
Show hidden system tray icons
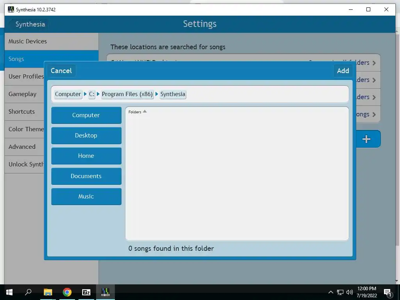pyautogui.click(x=330, y=292)
